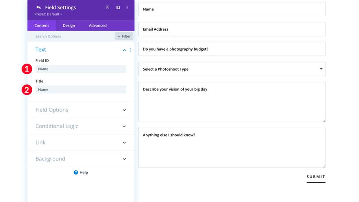The image size is (359, 202).
Task: Collapse the Text section chevron
Action: pos(124,50)
